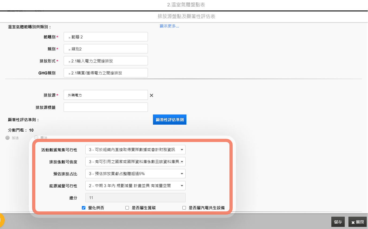This screenshot has height=229, width=368.
Task: Check the 是否屬生質碳 checkbox
Action: [127, 208]
